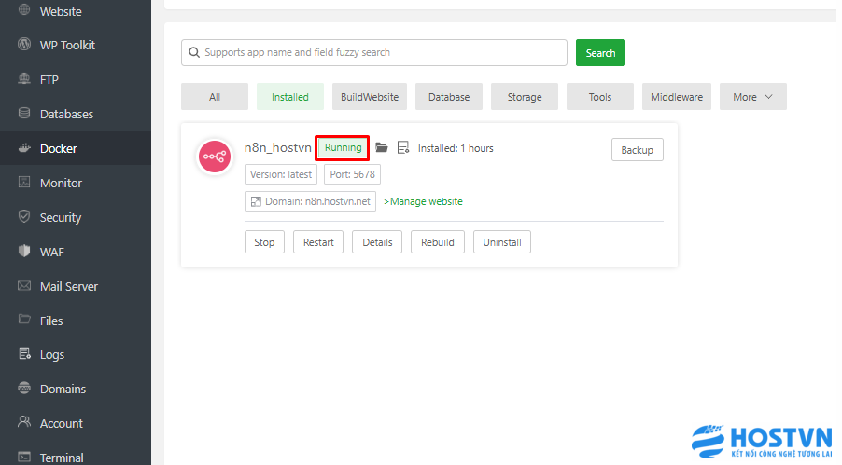Image resolution: width=842 pixels, height=465 pixels.
Task: Click the Terminal sidebar icon
Action: (24, 457)
